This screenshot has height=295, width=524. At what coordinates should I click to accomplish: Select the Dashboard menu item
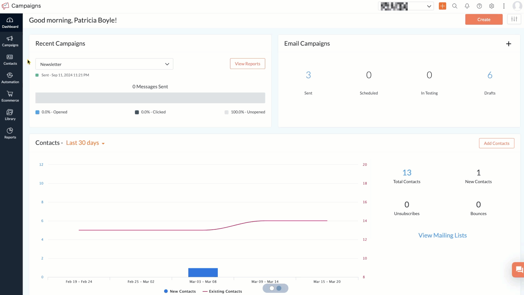[10, 23]
